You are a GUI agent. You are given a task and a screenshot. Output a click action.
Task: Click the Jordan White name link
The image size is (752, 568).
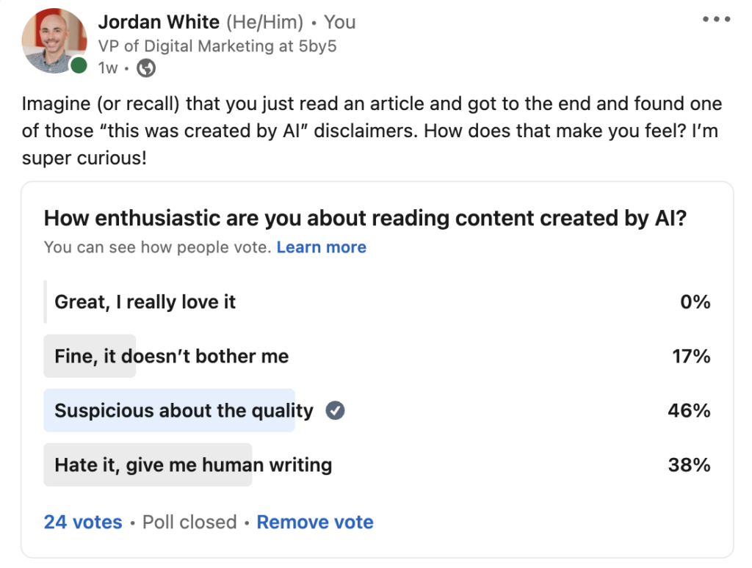pyautogui.click(x=159, y=22)
